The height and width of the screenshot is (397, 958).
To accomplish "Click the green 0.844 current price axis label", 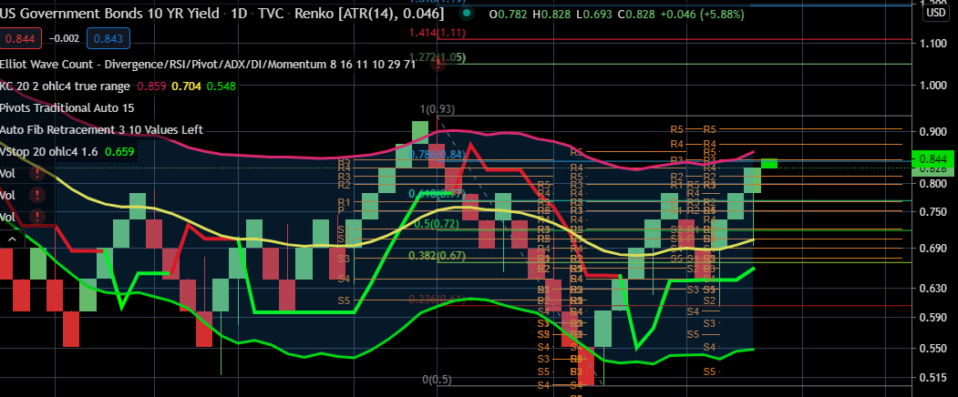I will click(x=932, y=158).
